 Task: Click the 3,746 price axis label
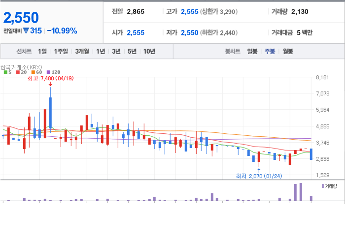click(322, 143)
